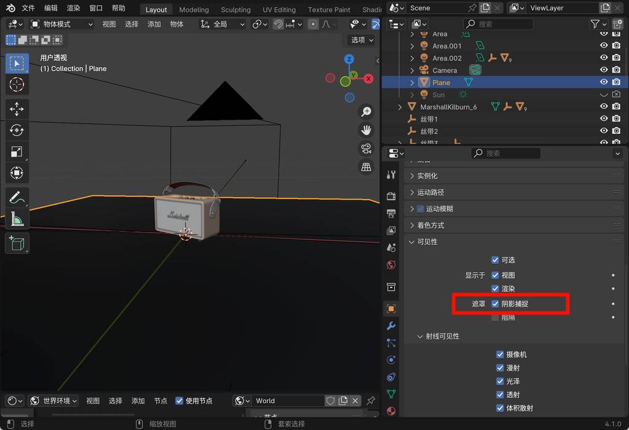
Task: Click the 选项 button in viewport
Action: [x=362, y=40]
